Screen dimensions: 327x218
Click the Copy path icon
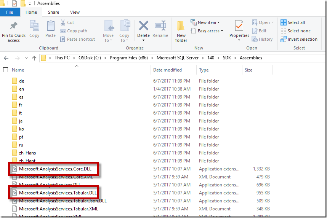click(x=63, y=31)
